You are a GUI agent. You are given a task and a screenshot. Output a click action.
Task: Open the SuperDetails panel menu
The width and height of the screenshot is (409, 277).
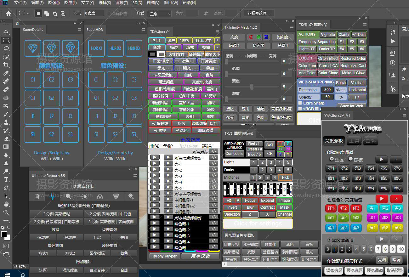click(80, 29)
